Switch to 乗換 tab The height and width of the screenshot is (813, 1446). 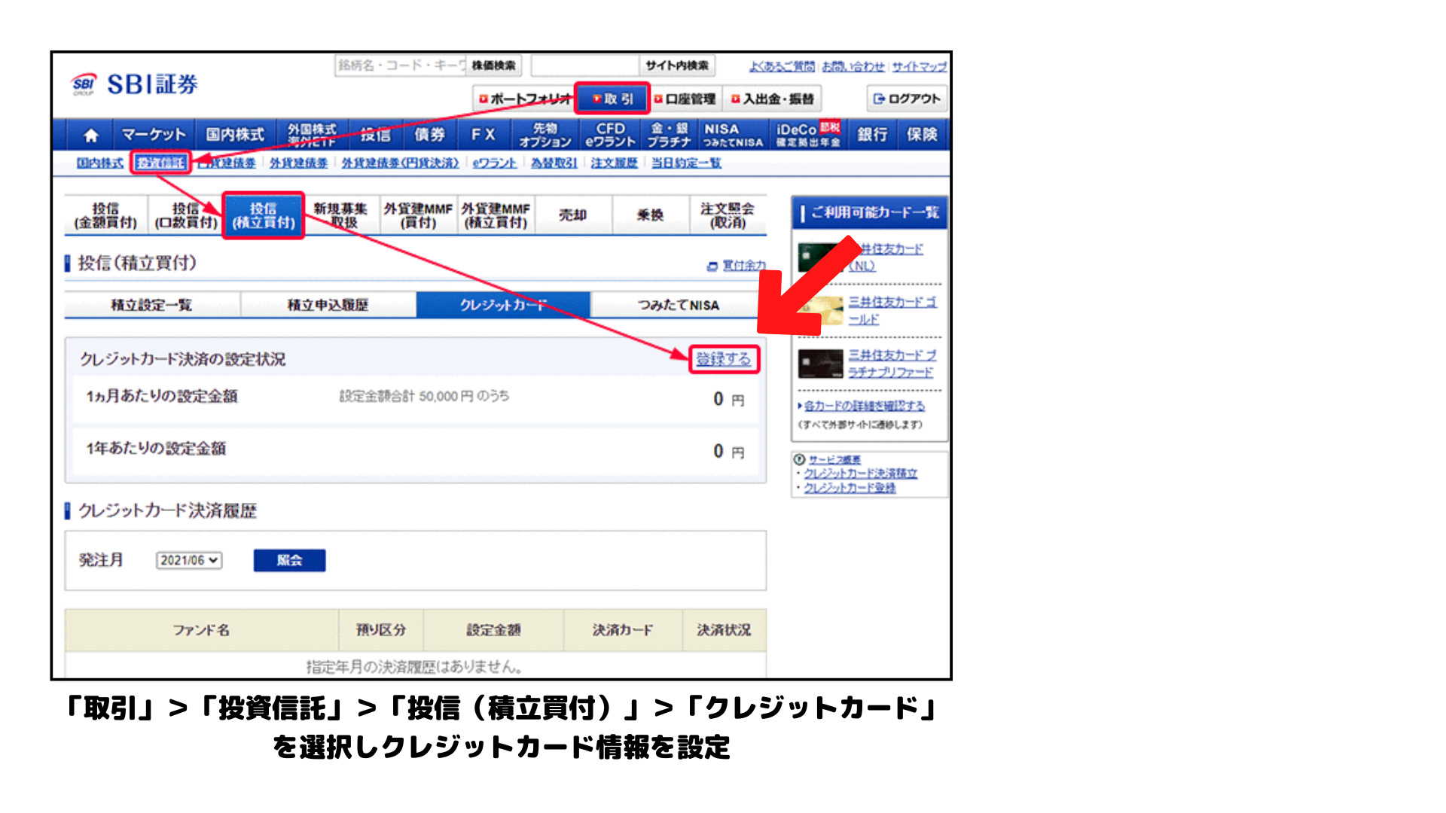tap(650, 215)
